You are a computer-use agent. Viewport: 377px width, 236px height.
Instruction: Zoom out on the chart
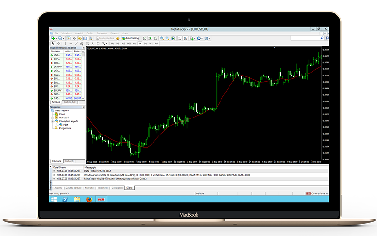[x=167, y=38]
